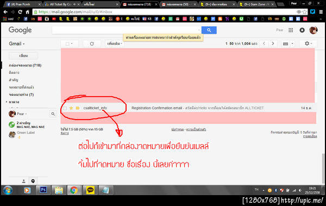Image resolution: width=326 pixels, height=206 pixels.
Task: Open the เพิ่มเติม (More) dropdown
Action: click(115, 43)
